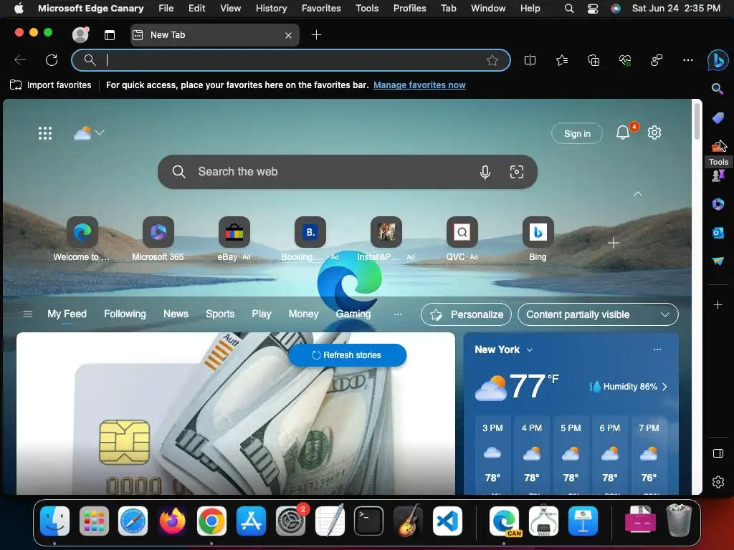
Task: Open the Shopping tag sidebar icon
Action: pos(718,117)
